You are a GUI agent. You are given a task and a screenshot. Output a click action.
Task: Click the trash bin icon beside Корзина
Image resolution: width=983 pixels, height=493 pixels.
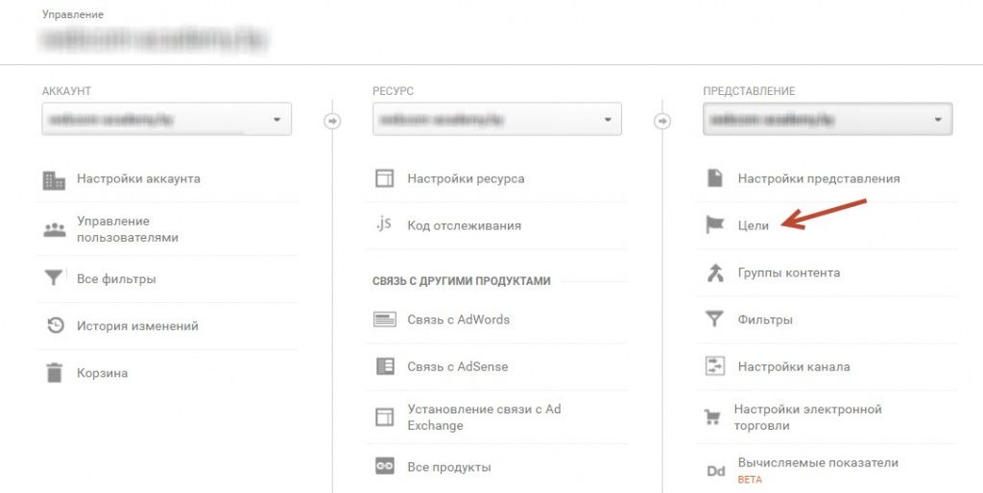tap(54, 373)
